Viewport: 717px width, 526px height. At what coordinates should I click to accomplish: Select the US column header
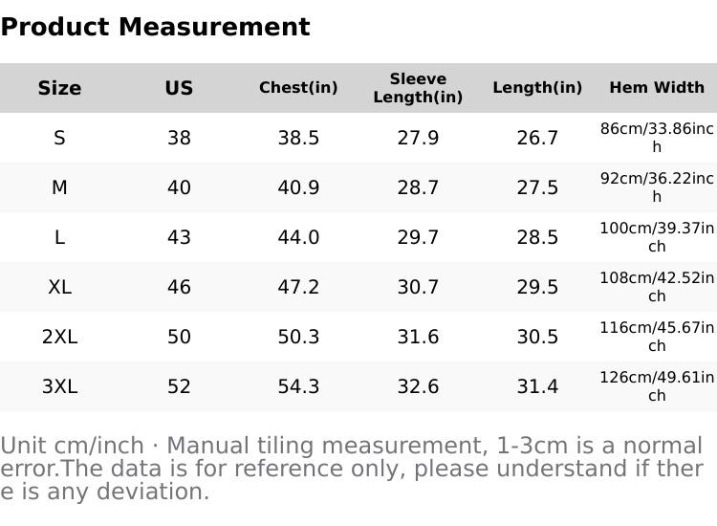tap(179, 88)
